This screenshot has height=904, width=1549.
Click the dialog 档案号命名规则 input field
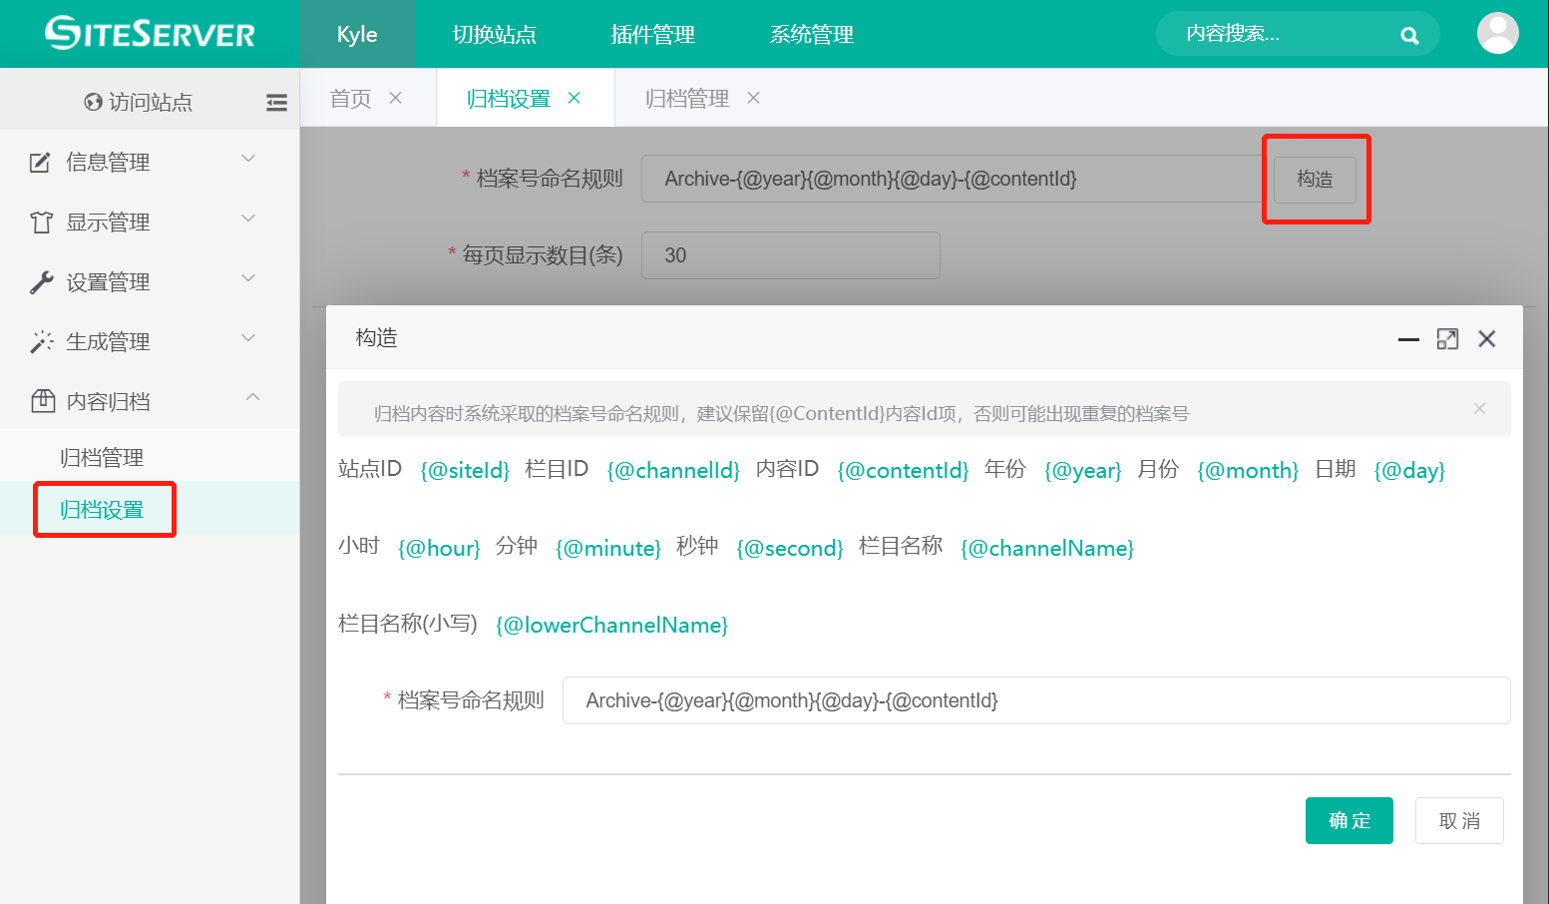(1035, 700)
